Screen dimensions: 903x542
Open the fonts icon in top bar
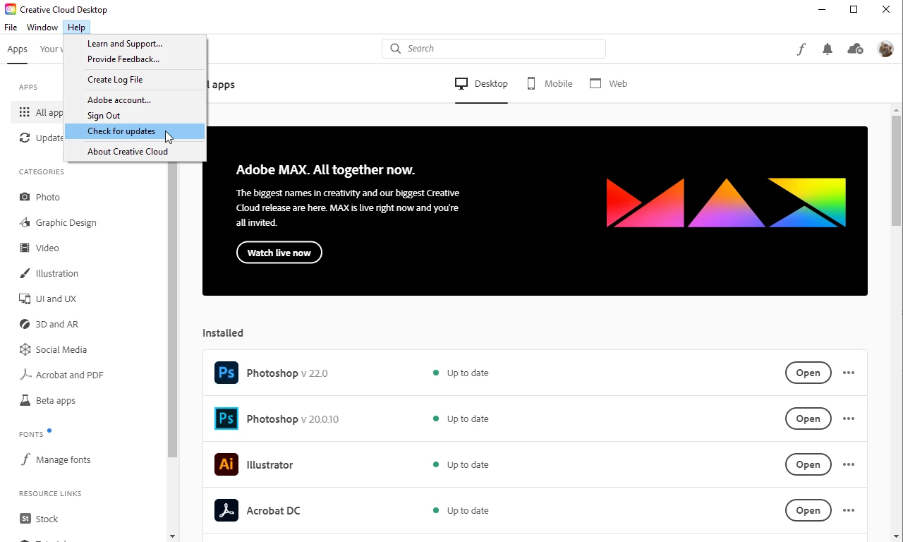click(801, 49)
